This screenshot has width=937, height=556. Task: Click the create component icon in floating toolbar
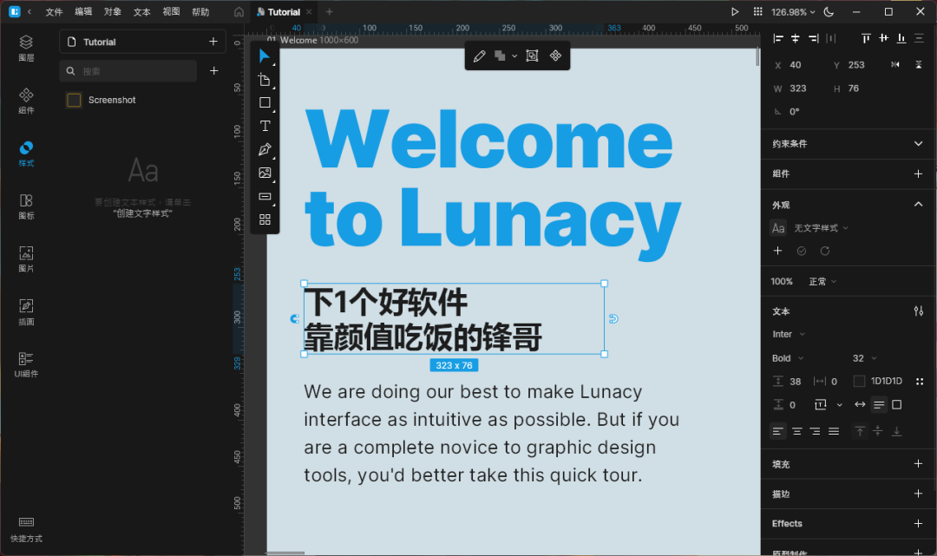[x=556, y=56]
